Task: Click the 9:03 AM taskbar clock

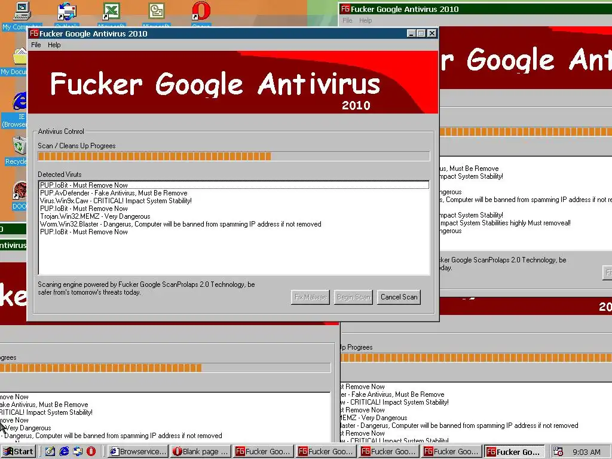Action: click(x=586, y=452)
